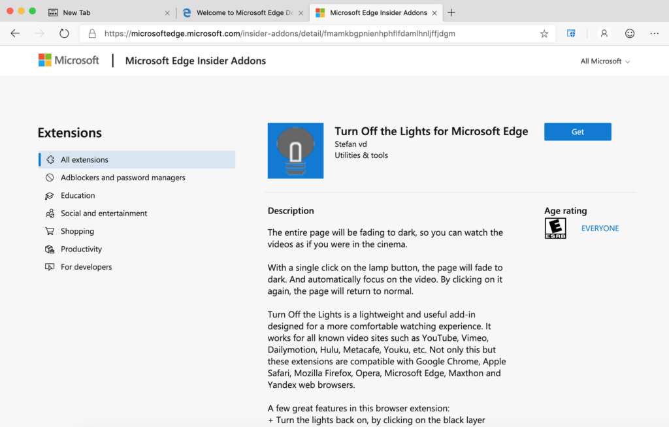Screen dimensions: 669x427
Task: Click the Education category icon
Action: point(49,195)
